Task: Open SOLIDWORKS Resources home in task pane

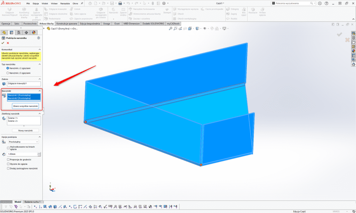Action: [x=354, y=65]
